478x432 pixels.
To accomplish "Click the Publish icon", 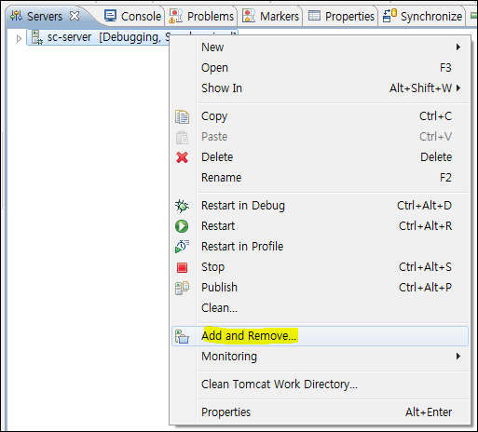I will [182, 288].
